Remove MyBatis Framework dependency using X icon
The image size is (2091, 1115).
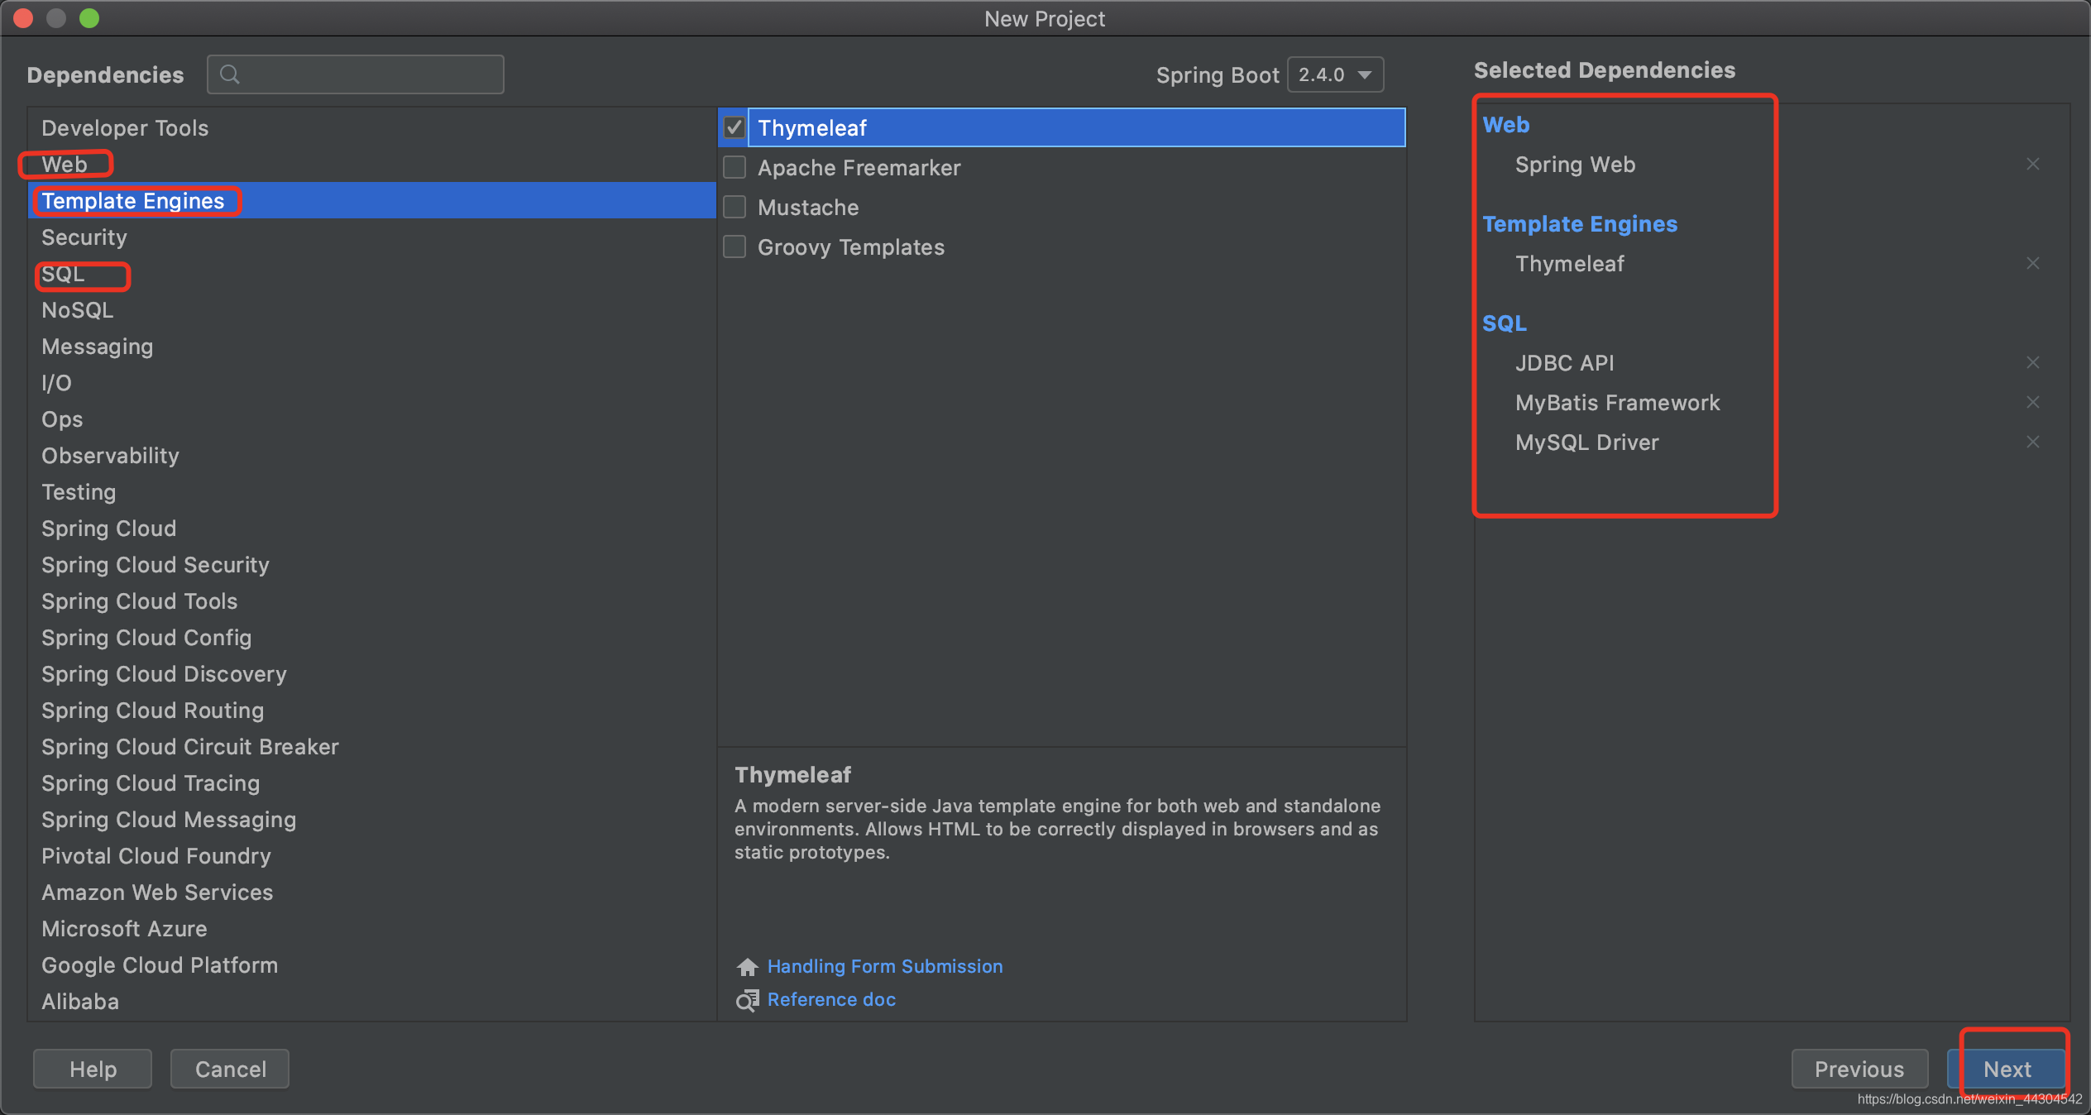[2032, 402]
